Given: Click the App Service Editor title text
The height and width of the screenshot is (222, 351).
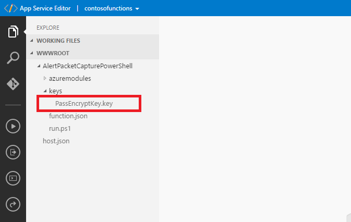Looking at the screenshot, I should tap(45, 9).
